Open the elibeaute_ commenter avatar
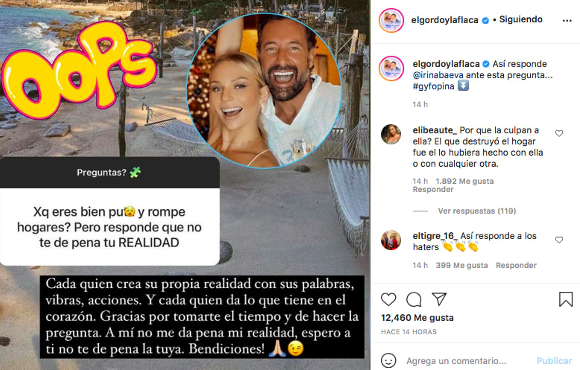 click(391, 134)
